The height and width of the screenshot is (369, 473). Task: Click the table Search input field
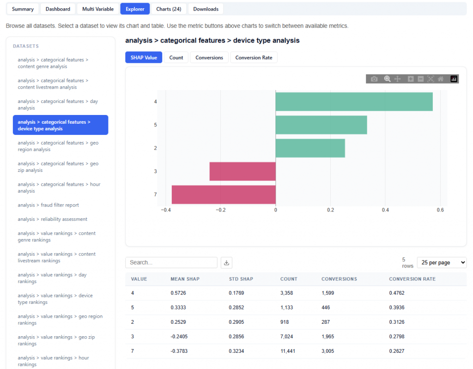(x=171, y=262)
